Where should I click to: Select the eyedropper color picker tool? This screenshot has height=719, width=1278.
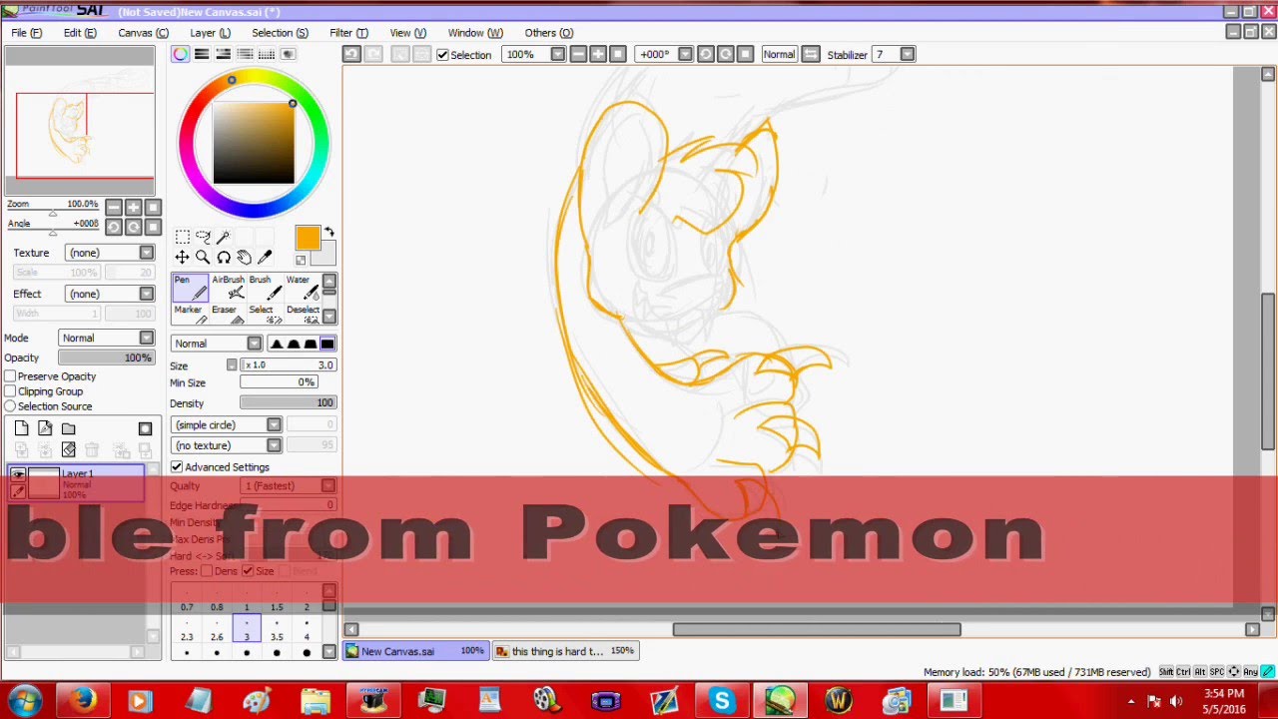point(265,258)
